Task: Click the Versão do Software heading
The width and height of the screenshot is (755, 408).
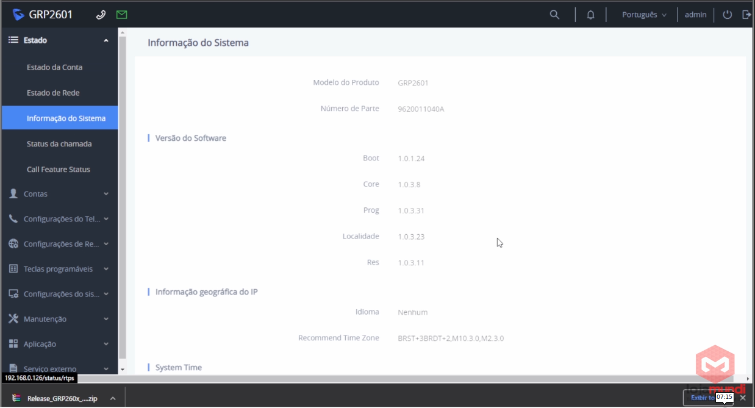Action: [191, 138]
